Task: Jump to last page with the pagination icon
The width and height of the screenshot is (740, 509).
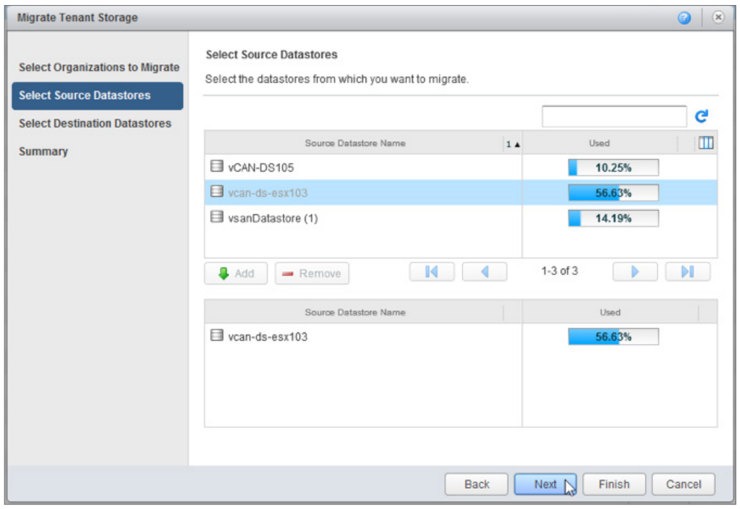Action: click(x=688, y=271)
